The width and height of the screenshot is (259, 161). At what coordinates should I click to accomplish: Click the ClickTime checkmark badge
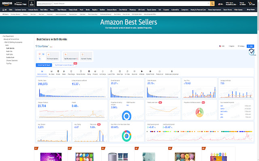coord(252,52)
